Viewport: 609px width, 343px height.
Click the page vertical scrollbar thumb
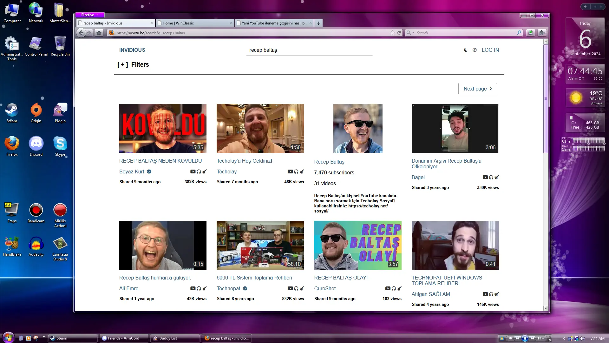pyautogui.click(x=546, y=99)
